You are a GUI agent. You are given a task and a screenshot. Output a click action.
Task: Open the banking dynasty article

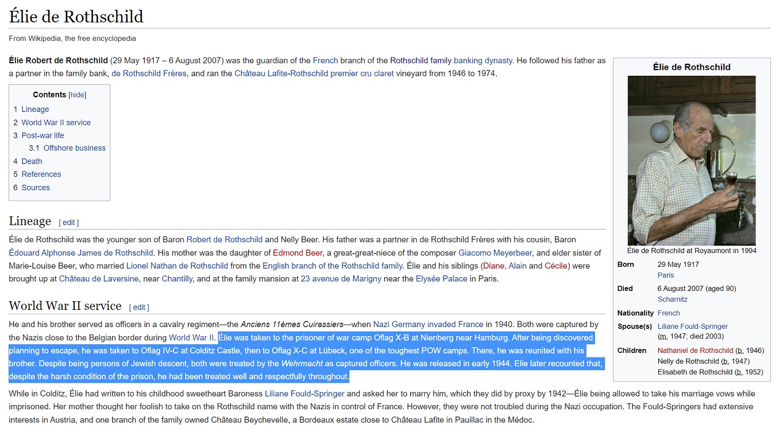(x=483, y=60)
